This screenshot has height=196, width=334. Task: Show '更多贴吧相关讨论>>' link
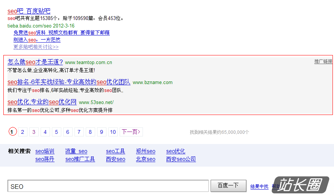point(36,47)
